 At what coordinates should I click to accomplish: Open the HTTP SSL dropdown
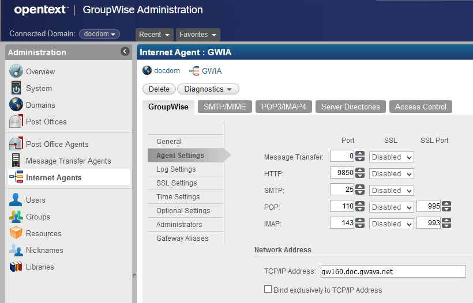392,173
